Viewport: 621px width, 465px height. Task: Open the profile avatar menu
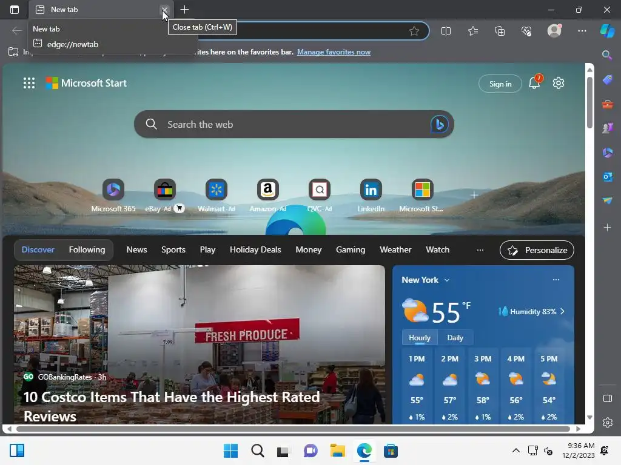click(x=554, y=30)
